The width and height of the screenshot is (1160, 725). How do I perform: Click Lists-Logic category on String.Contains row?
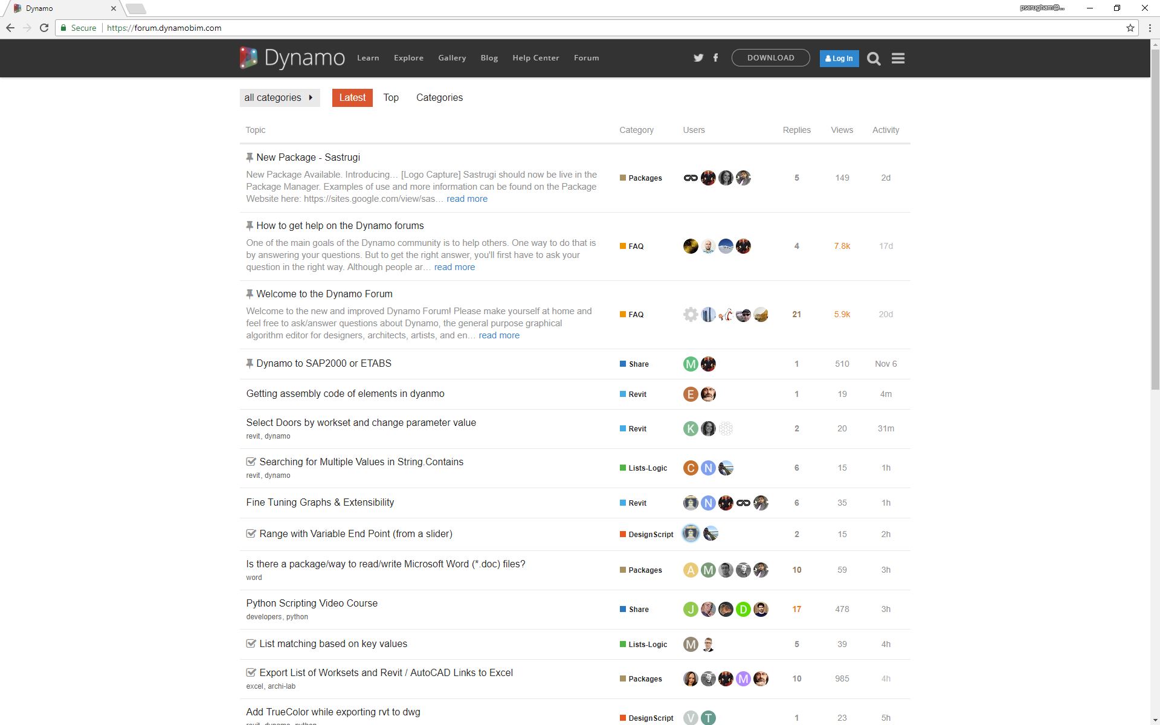(x=643, y=468)
